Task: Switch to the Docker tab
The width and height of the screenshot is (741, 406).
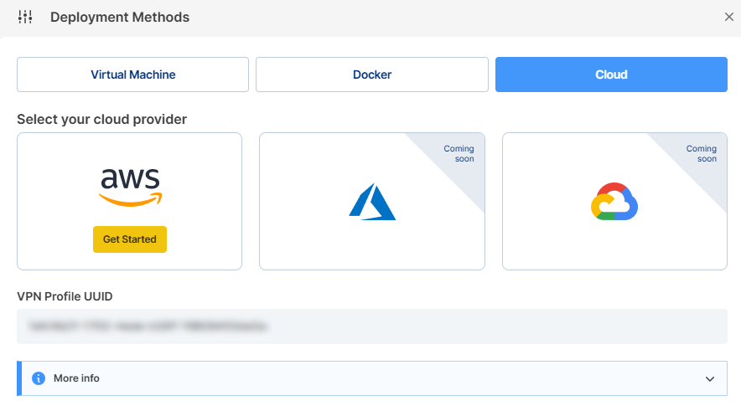Action: pyautogui.click(x=372, y=75)
